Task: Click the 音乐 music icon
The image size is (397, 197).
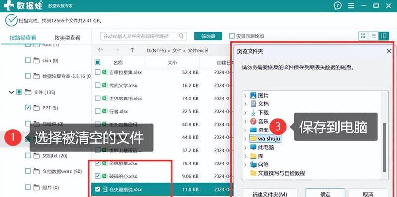Action: (x=253, y=121)
